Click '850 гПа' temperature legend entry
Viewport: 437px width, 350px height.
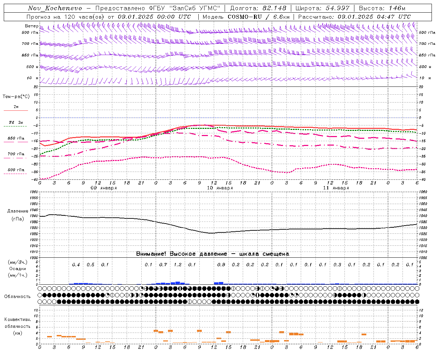(x=16, y=138)
